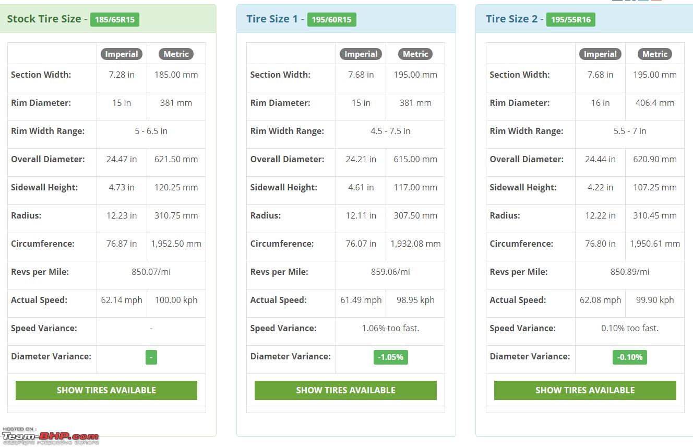Screen dimensions: 693x447
Task: Select the 185/65R15 stock size badge
Action: pos(115,20)
